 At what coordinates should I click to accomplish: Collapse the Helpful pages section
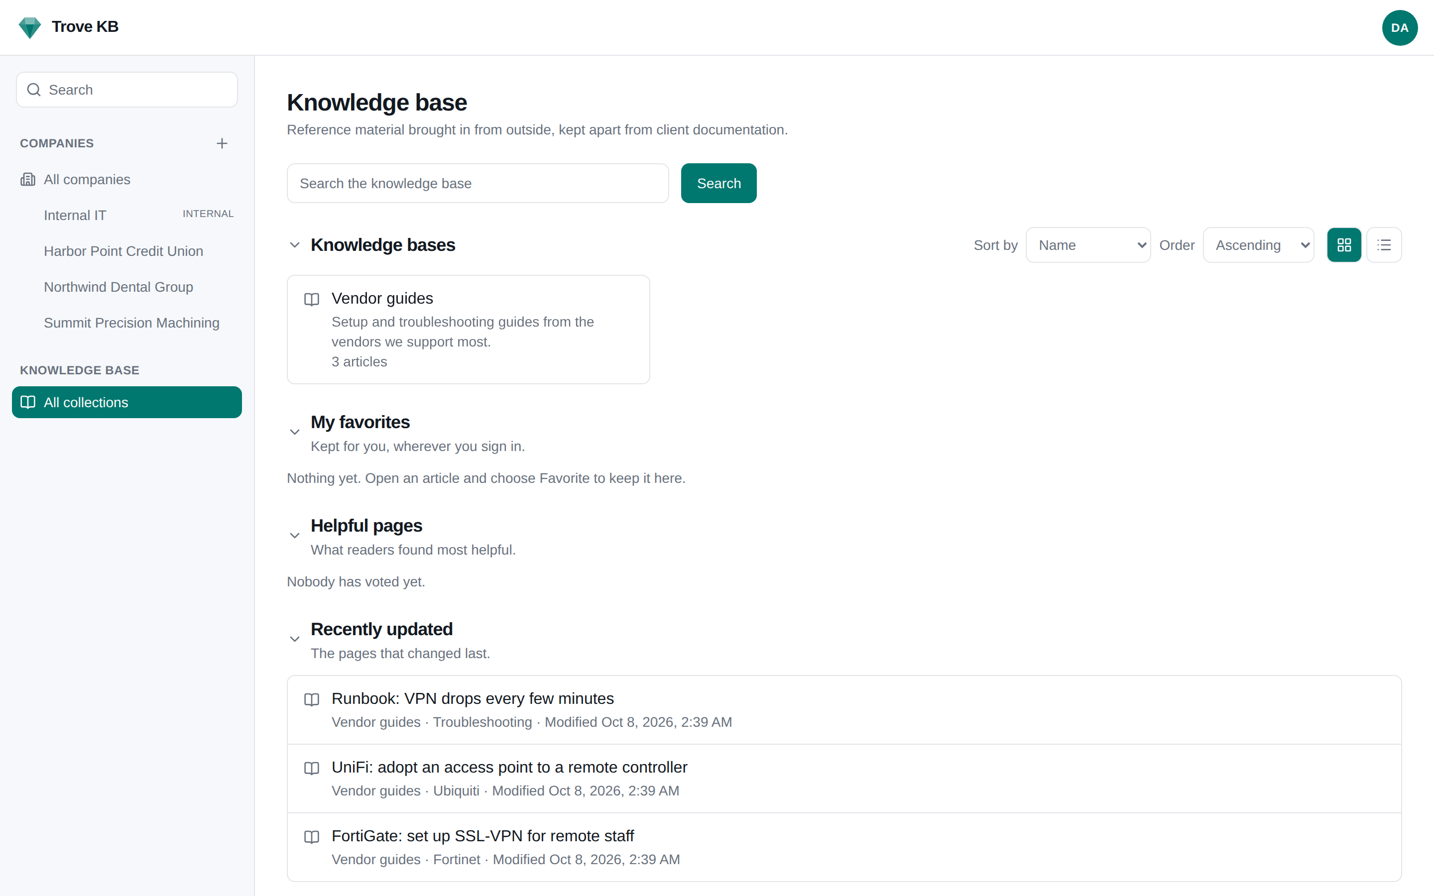pyautogui.click(x=294, y=535)
